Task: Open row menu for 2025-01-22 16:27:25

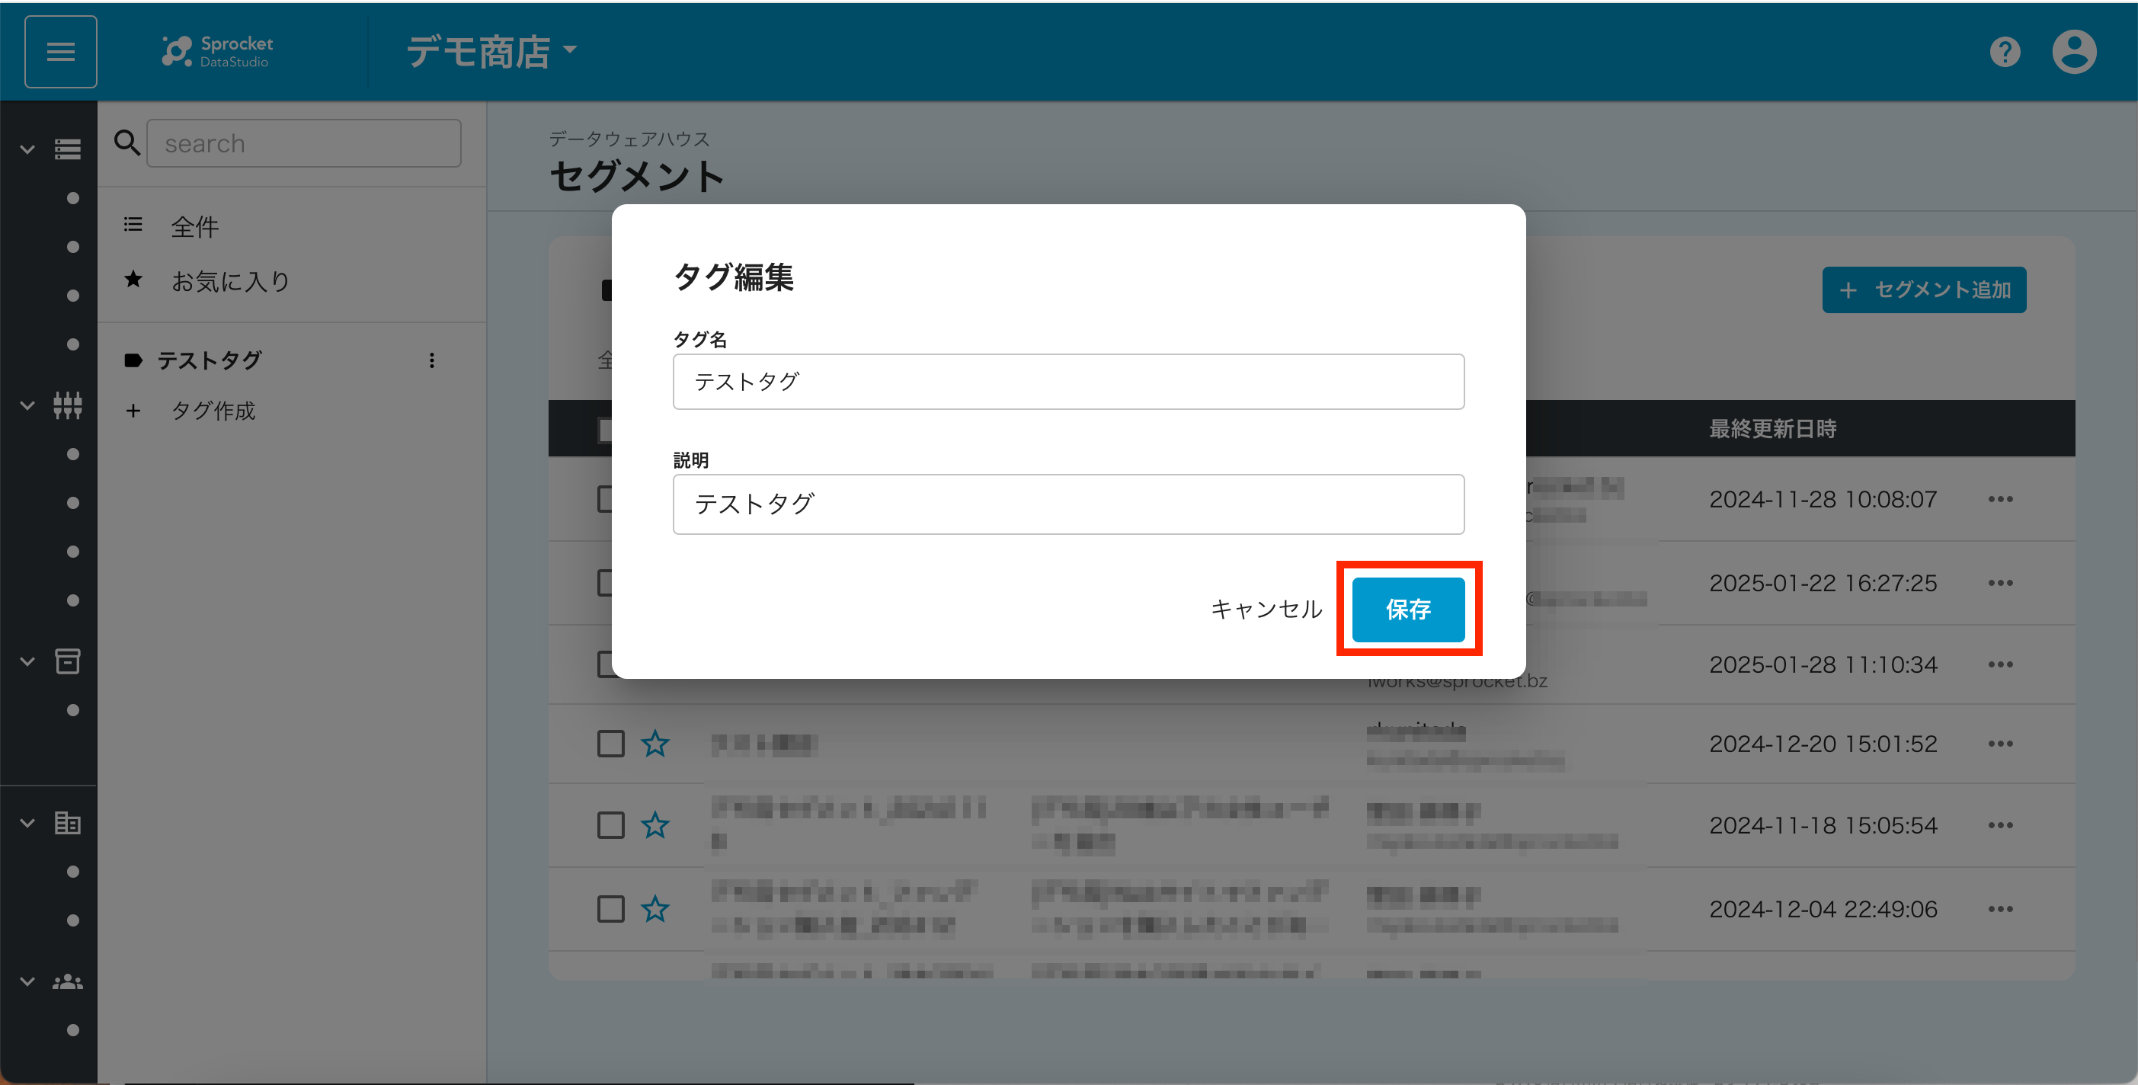Action: tap(2000, 583)
